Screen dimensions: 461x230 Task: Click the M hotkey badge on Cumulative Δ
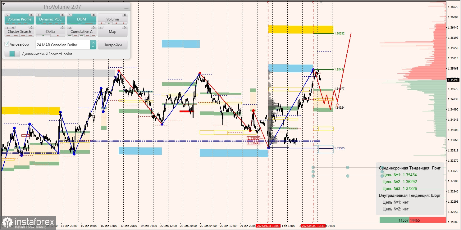tap(70, 28)
